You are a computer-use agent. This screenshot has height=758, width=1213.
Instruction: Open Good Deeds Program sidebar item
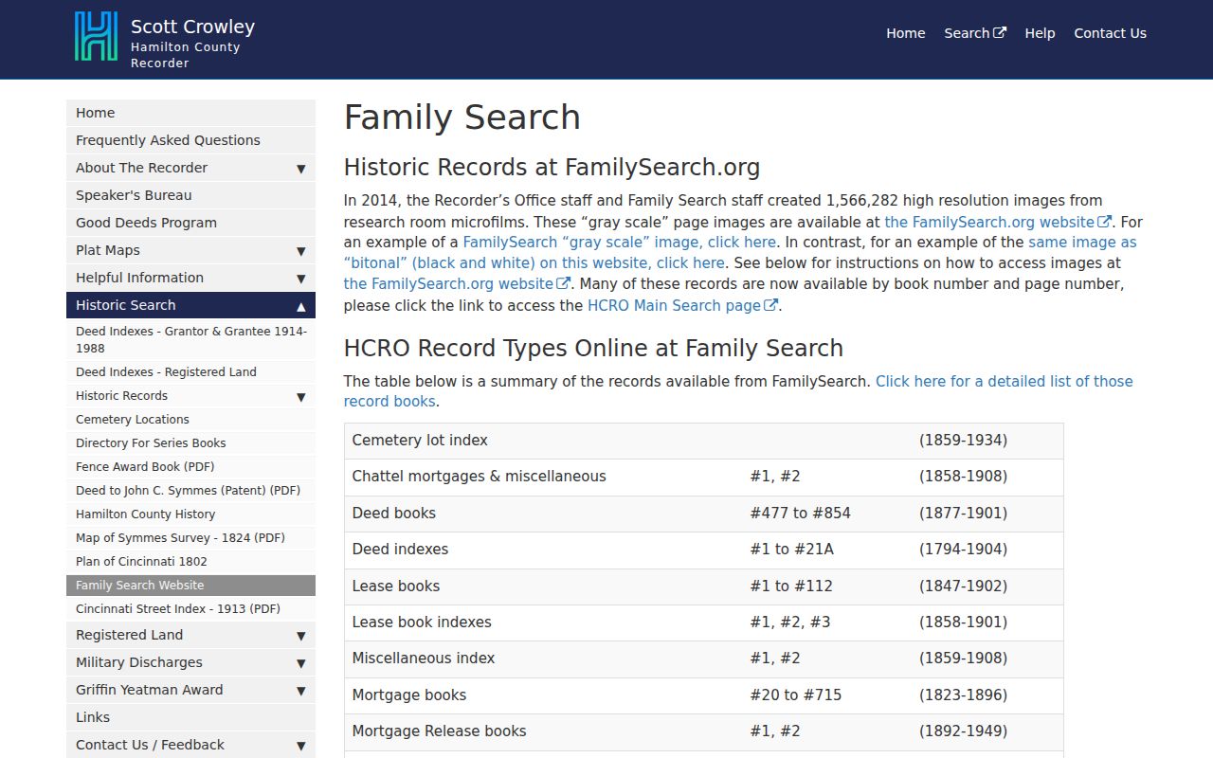(x=190, y=223)
